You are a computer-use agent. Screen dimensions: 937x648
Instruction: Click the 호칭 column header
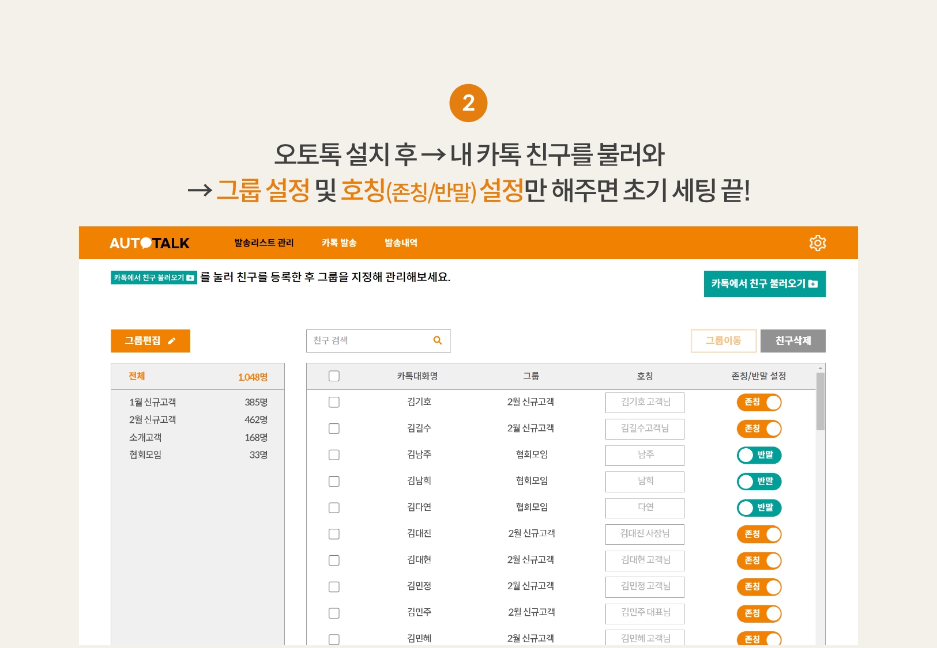[645, 376]
